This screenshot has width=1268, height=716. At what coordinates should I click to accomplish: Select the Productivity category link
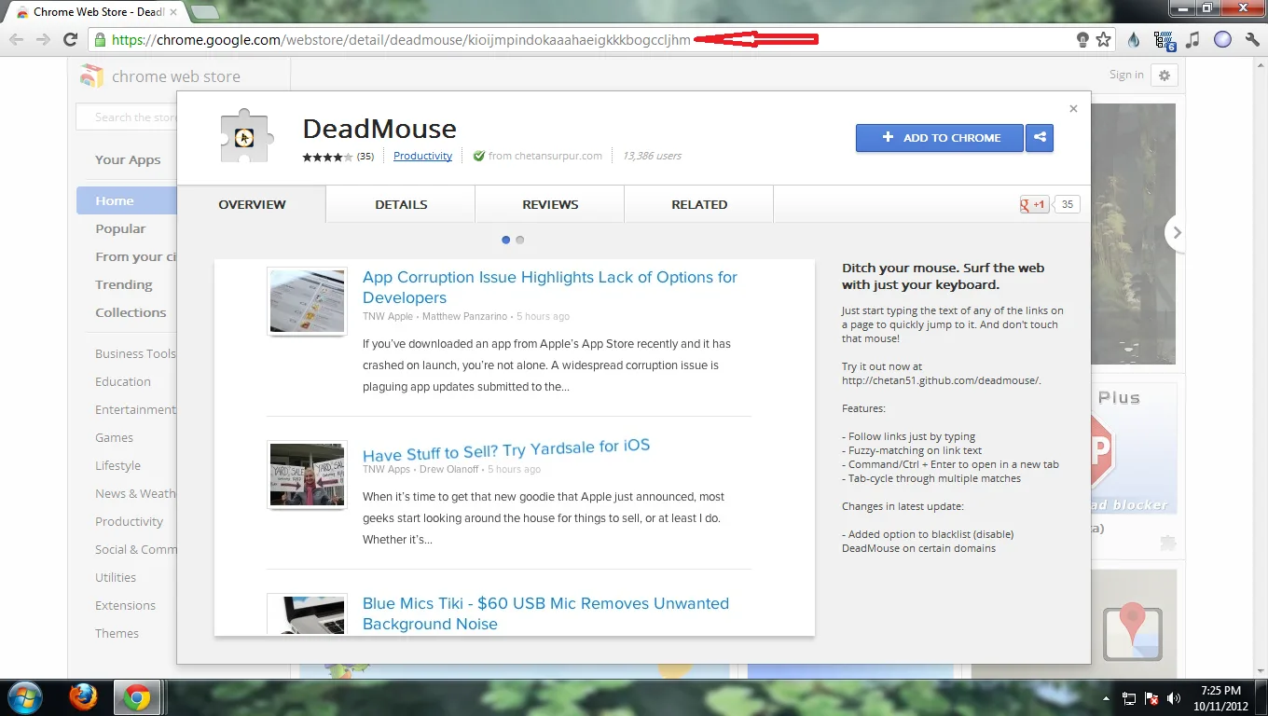point(422,156)
